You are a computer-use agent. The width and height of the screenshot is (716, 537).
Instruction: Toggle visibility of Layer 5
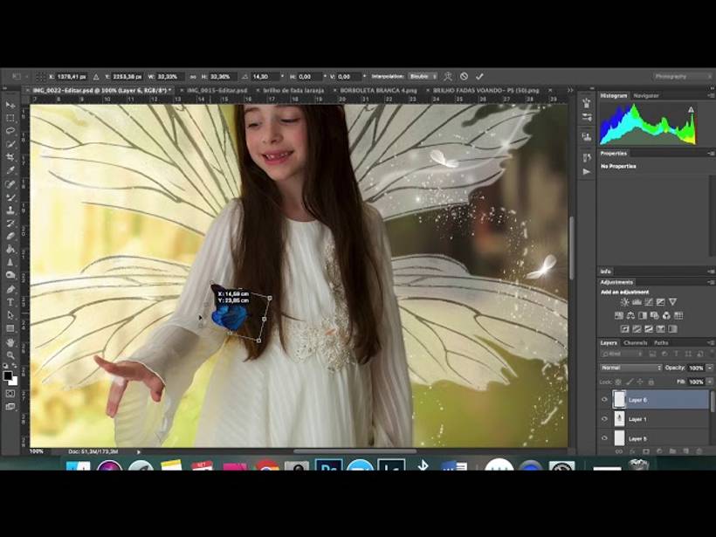(604, 438)
